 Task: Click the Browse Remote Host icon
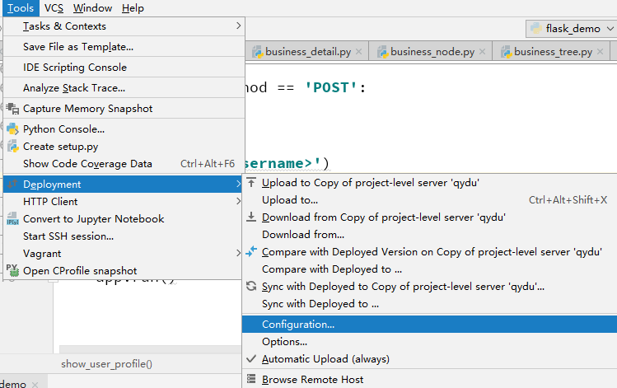pos(252,380)
